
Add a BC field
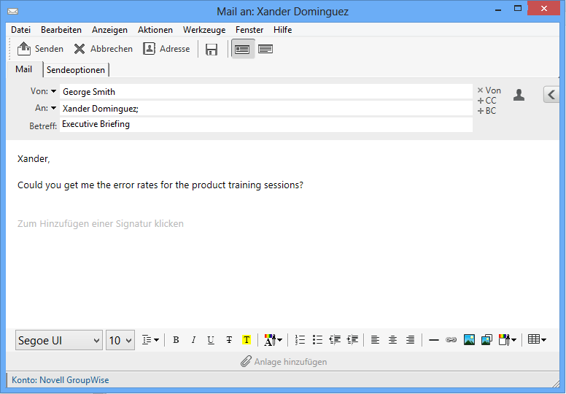click(x=487, y=111)
